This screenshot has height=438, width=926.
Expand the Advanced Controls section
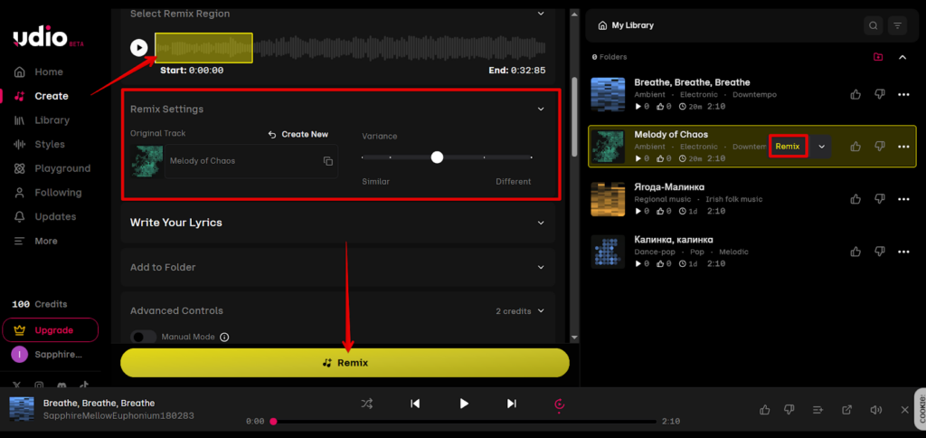pyautogui.click(x=541, y=311)
